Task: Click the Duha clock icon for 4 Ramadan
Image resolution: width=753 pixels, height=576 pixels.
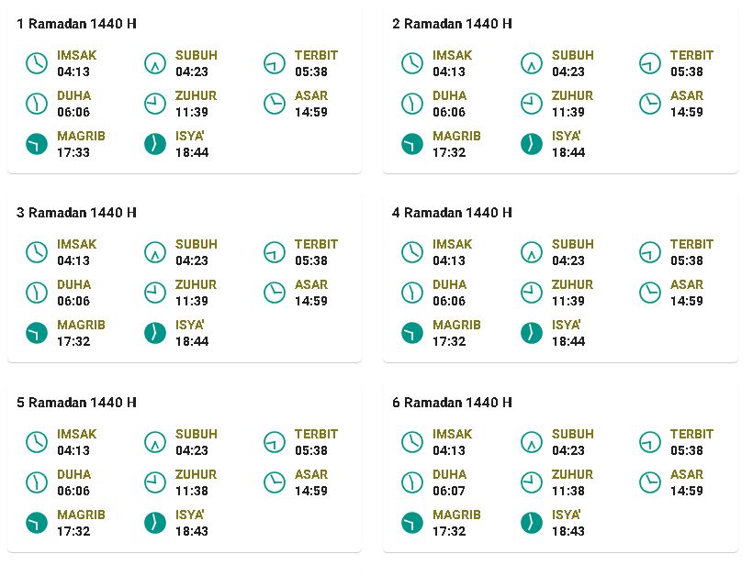Action: point(412,293)
